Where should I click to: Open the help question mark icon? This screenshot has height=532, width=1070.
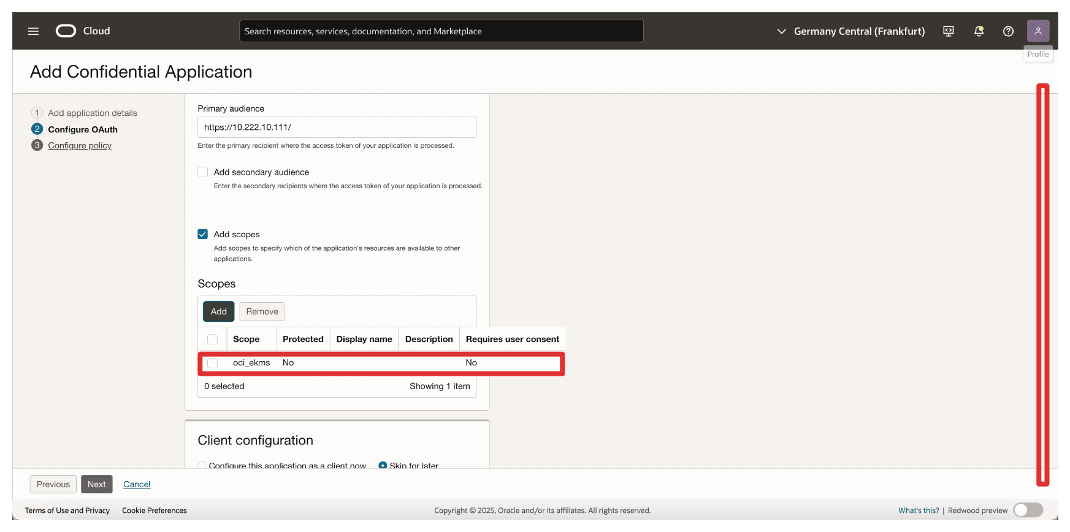coord(1008,31)
